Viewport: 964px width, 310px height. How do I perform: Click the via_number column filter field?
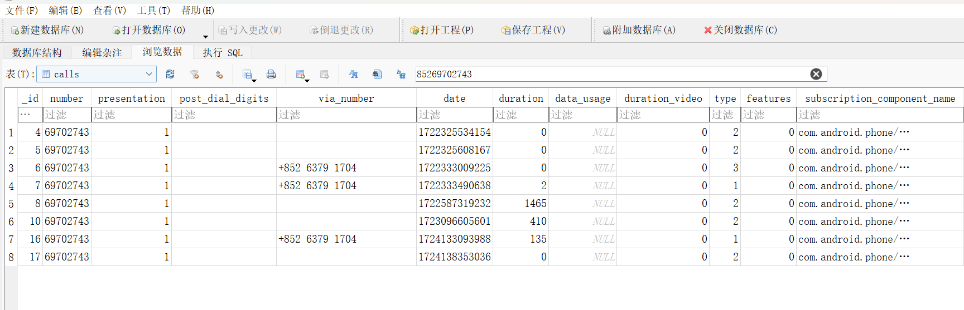(346, 115)
